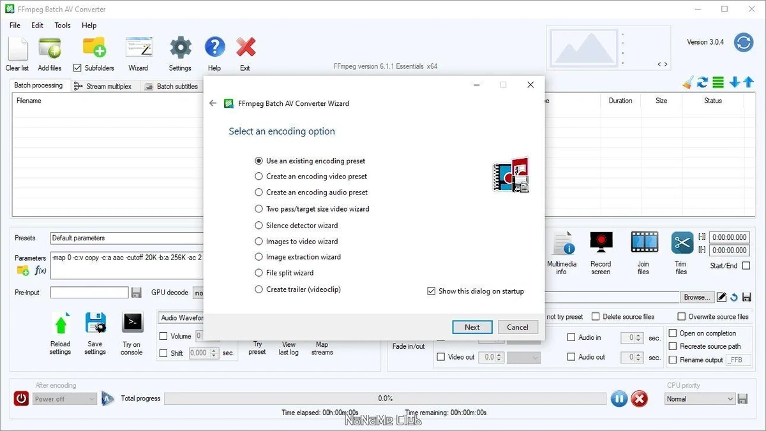Open the Help menu
Viewport: 766px width, 431px height.
[89, 26]
